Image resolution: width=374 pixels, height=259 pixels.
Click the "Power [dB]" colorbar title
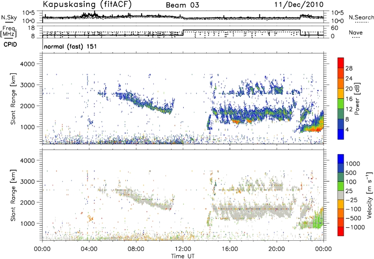pos(357,99)
